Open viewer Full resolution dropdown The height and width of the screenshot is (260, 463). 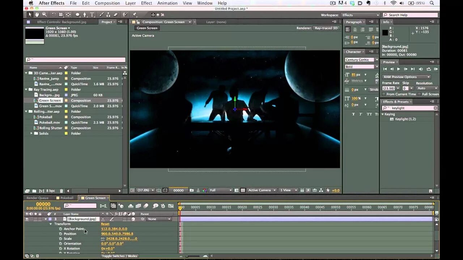(x=221, y=190)
